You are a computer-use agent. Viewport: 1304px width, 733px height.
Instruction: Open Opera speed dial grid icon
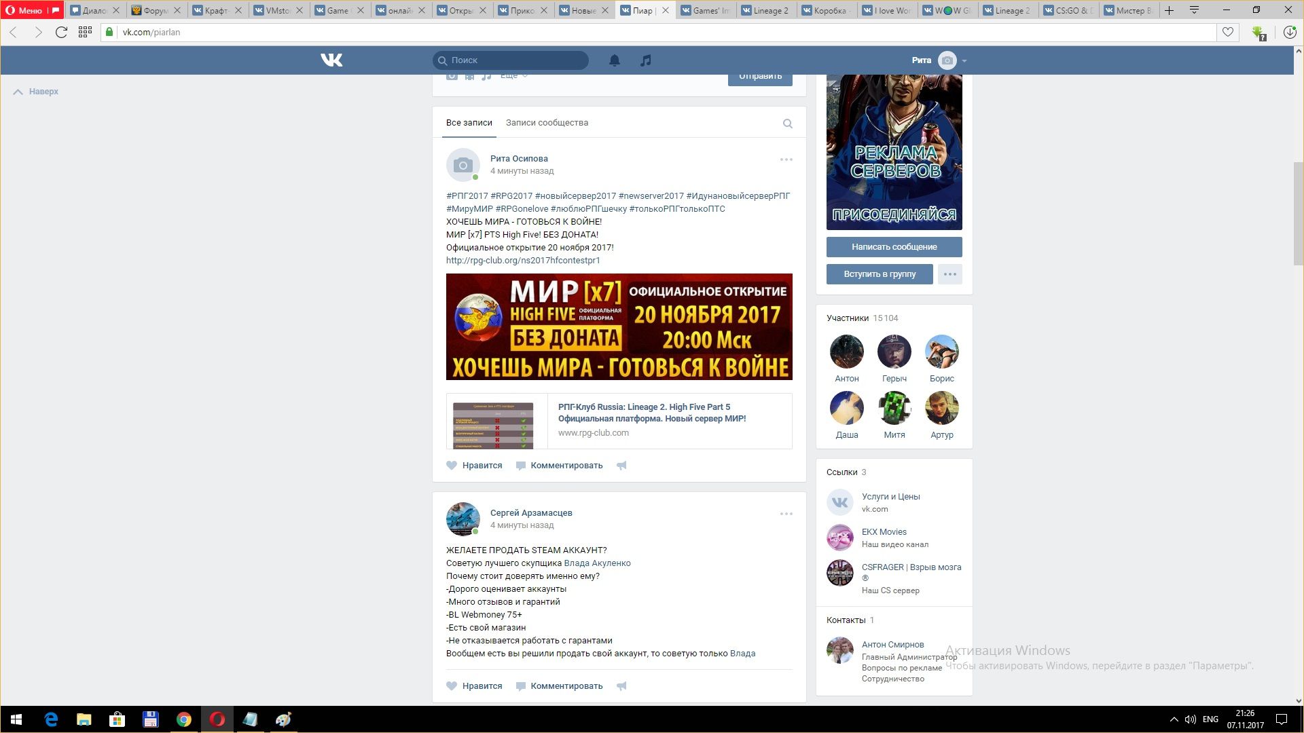click(85, 32)
